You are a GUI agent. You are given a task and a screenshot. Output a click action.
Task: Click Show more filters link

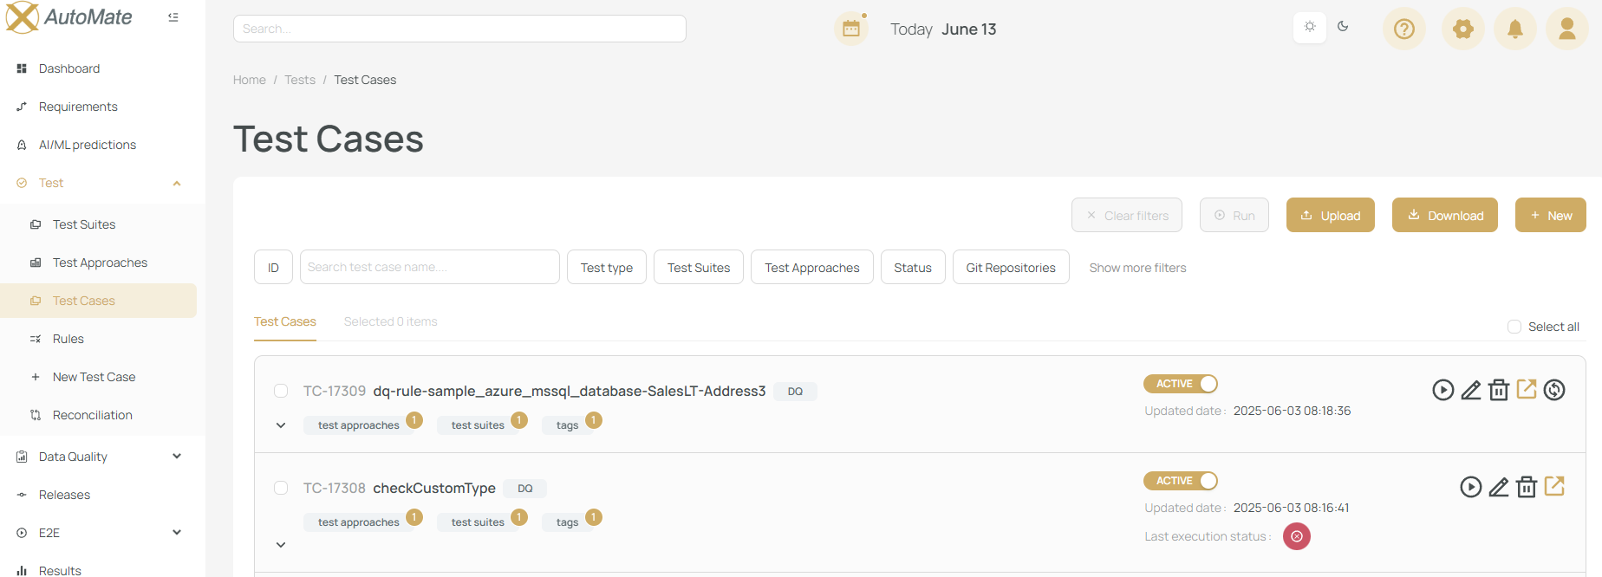point(1137,268)
